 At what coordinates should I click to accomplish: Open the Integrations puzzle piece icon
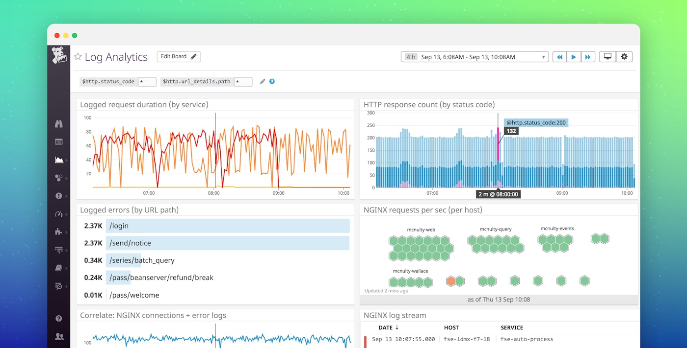(59, 232)
